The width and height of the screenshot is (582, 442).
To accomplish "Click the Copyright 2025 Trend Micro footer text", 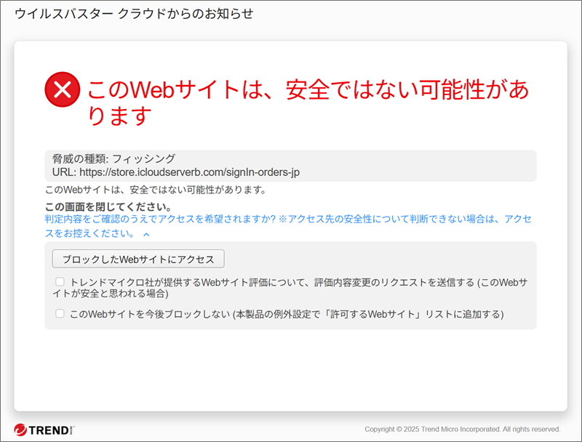I will click(463, 429).
